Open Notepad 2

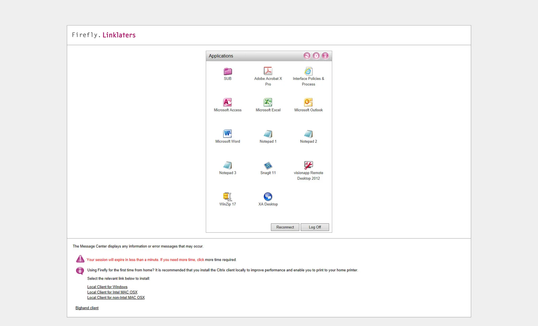[308, 137]
